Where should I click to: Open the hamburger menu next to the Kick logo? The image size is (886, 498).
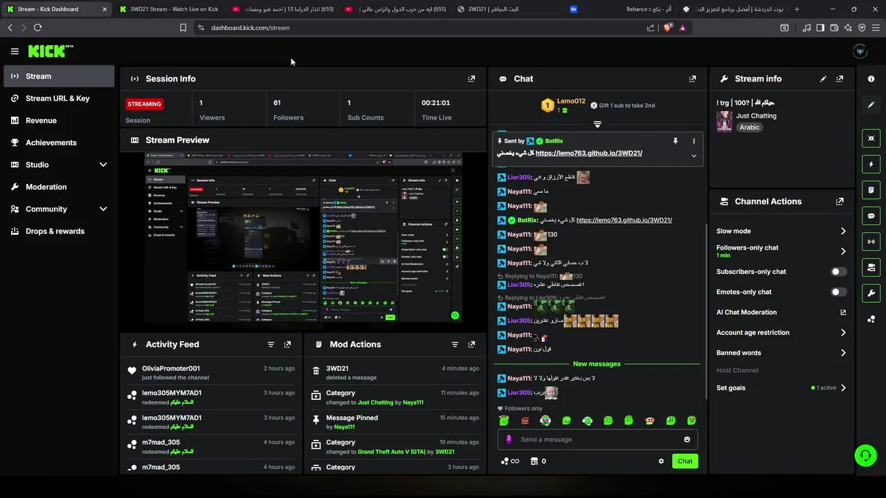(15, 51)
